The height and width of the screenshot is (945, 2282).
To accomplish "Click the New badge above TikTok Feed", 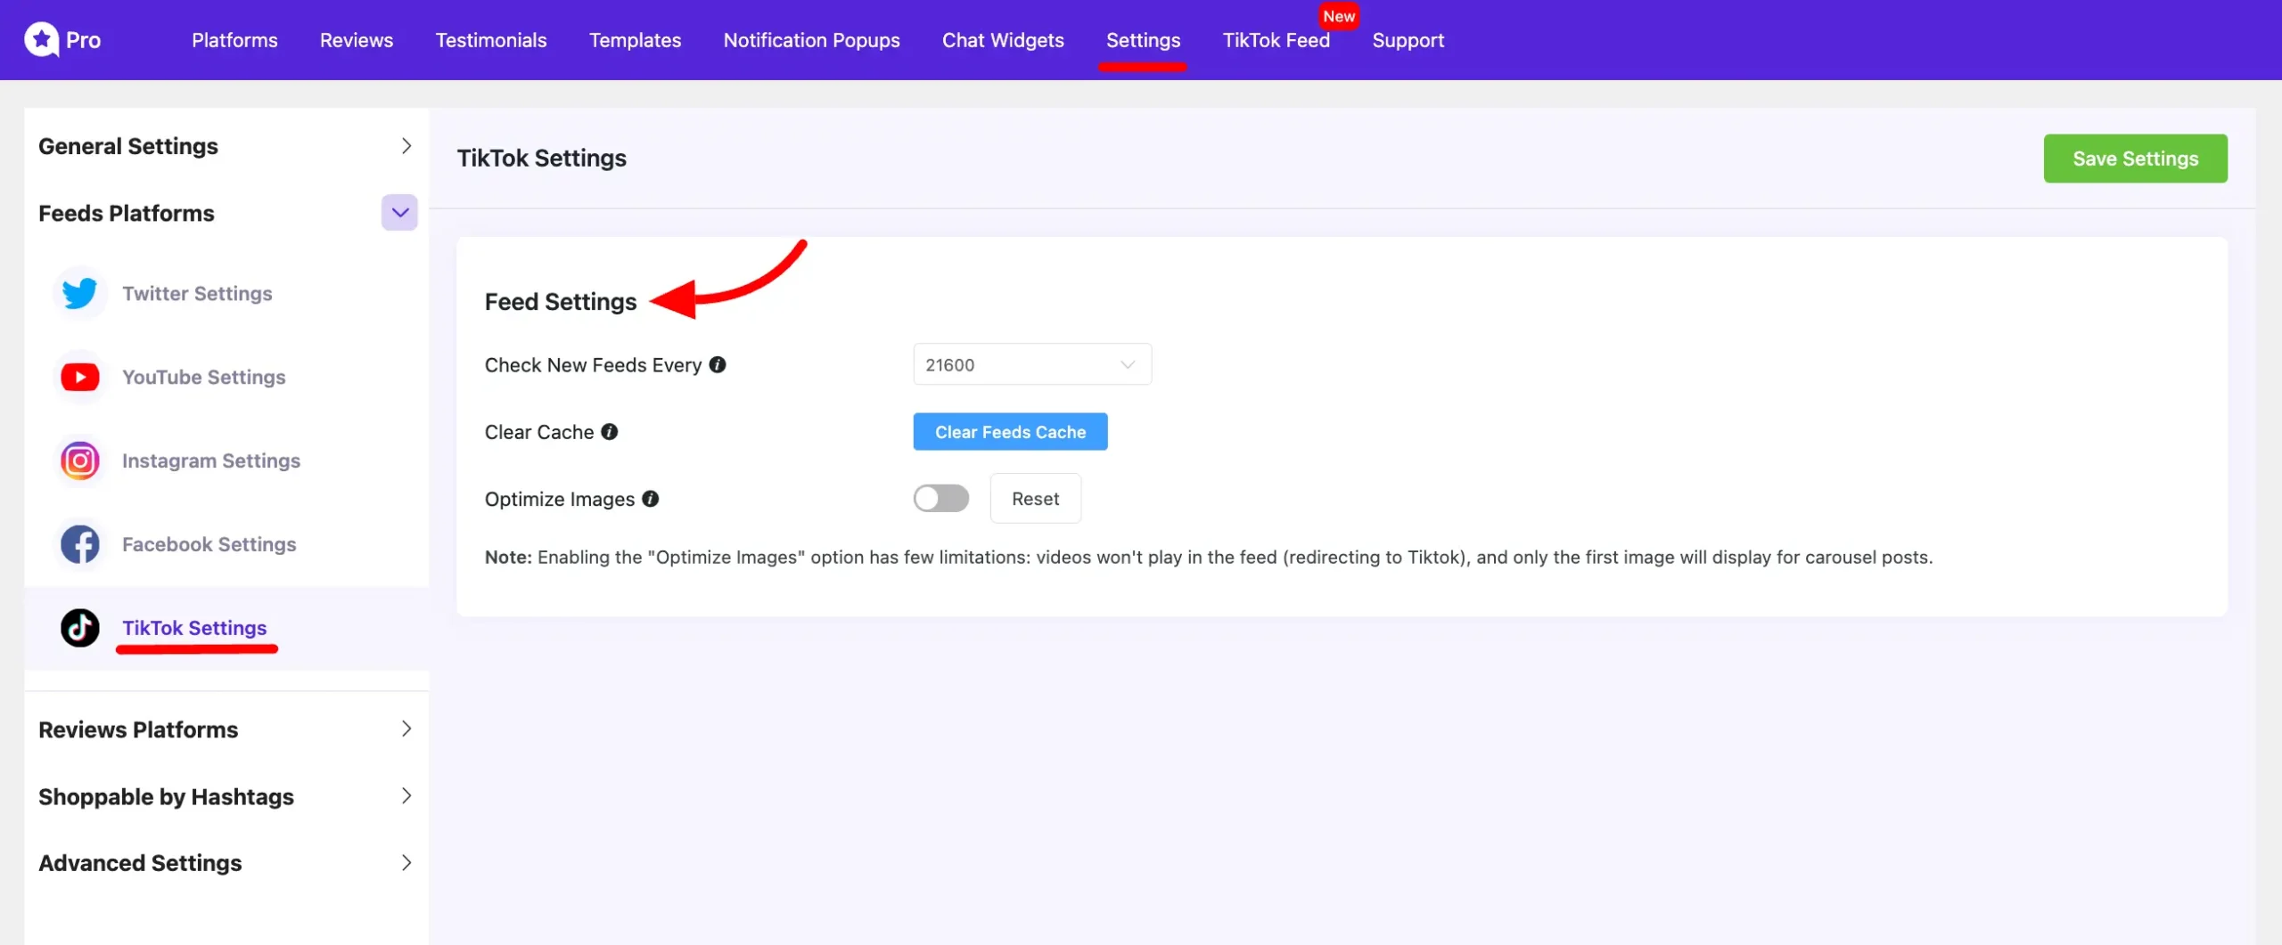I will pos(1339,16).
